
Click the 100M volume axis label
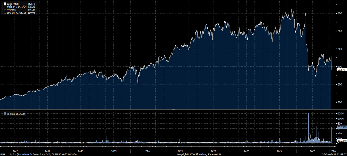point(340,118)
